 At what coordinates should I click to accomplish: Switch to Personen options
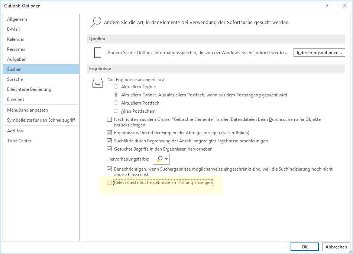click(x=41, y=49)
